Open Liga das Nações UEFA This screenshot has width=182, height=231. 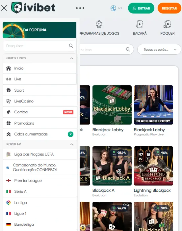tap(40, 154)
